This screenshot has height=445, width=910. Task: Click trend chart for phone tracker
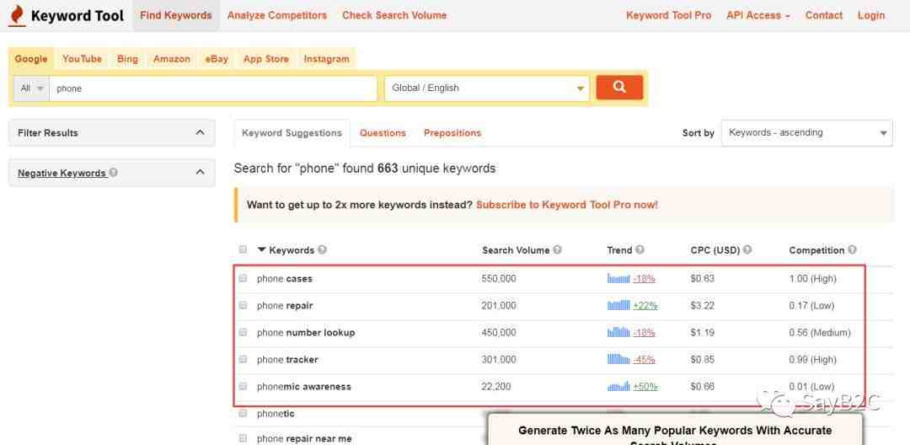tap(618, 359)
